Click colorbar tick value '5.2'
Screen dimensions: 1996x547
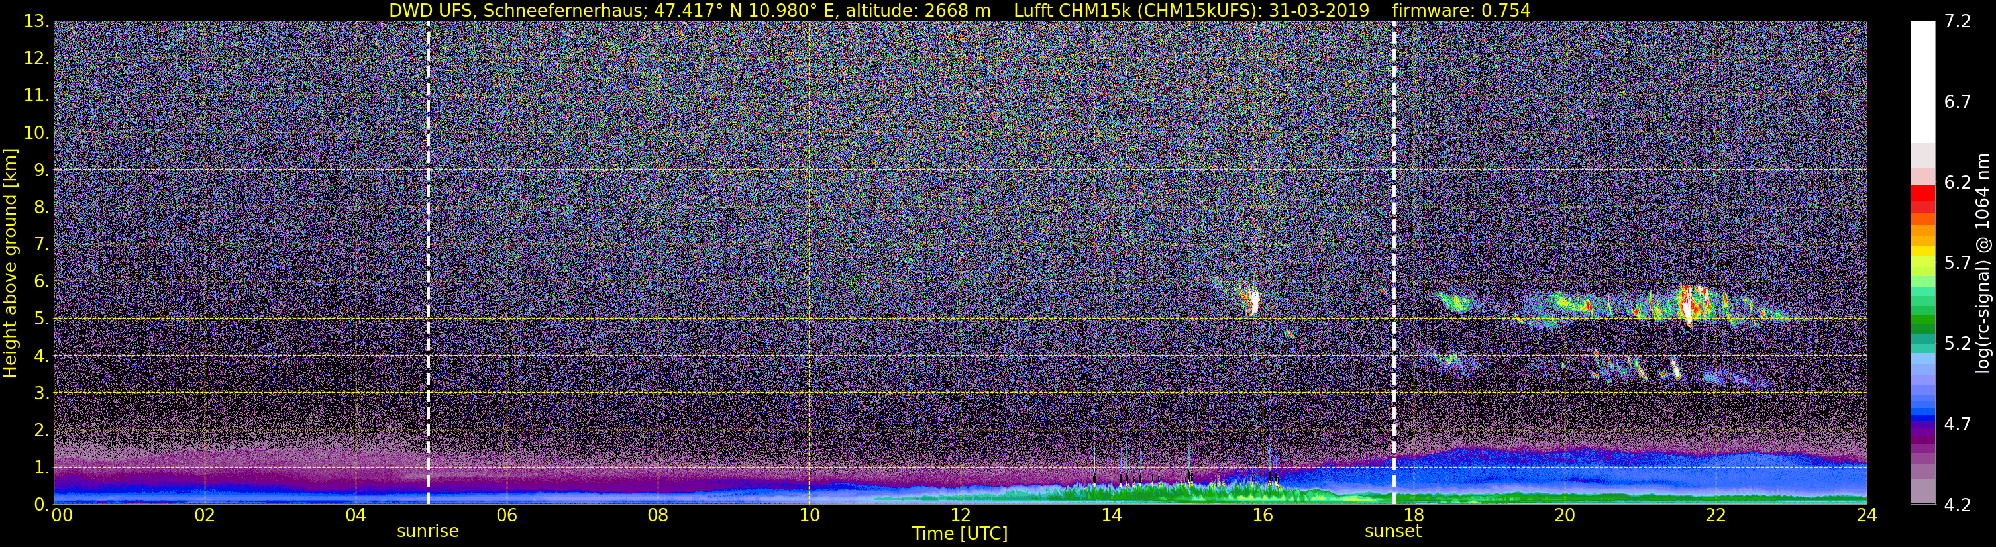pyautogui.click(x=1958, y=344)
